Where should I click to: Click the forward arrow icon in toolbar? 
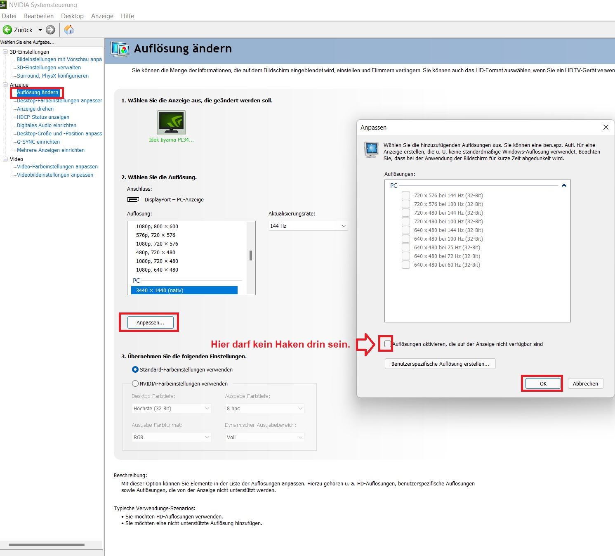(x=50, y=30)
